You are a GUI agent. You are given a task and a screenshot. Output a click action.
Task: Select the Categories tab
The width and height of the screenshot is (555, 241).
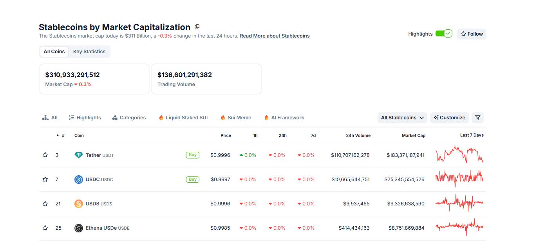click(x=129, y=118)
